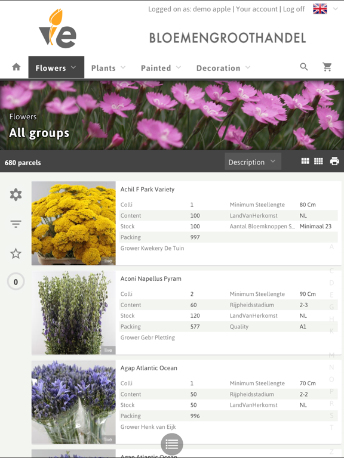Open Aconi Napellus Pyram product title
The image size is (344, 458).
pyautogui.click(x=151, y=278)
